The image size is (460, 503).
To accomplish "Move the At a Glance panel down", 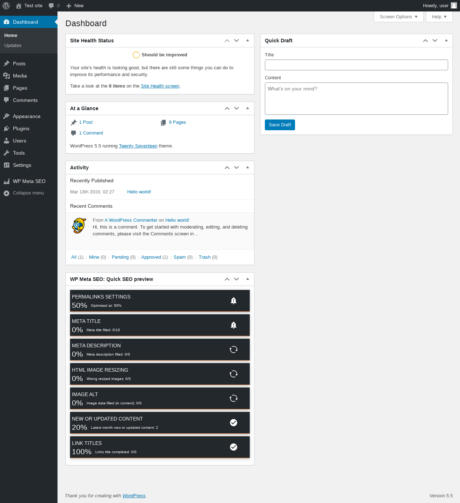I will coord(236,108).
